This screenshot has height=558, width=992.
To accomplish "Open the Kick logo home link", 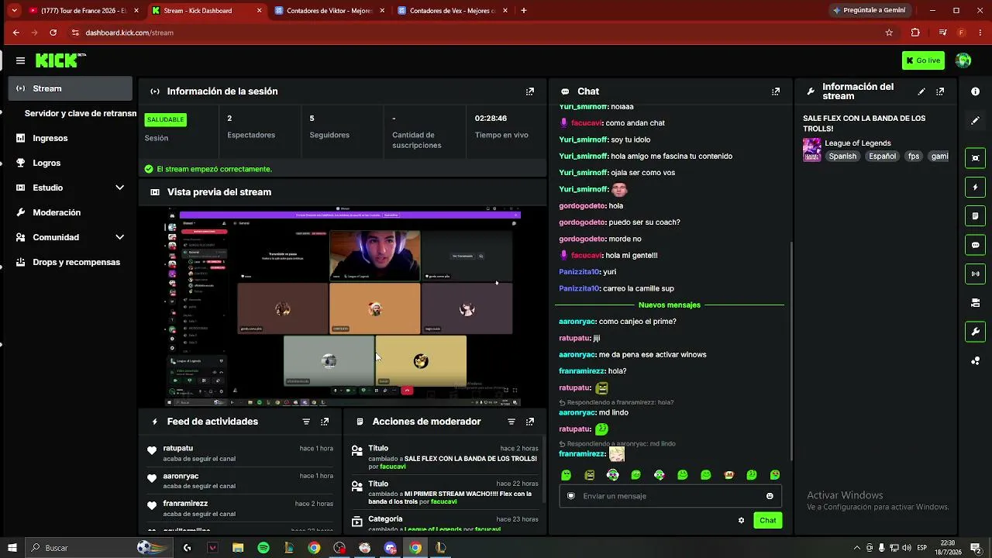I will (60, 60).
